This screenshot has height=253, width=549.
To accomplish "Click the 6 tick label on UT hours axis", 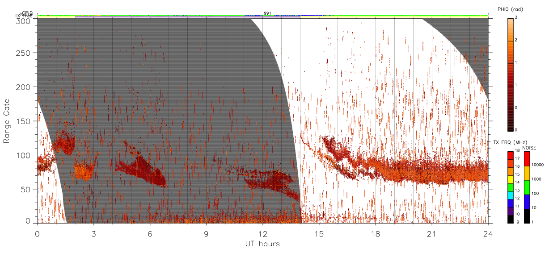I will (x=150, y=234).
